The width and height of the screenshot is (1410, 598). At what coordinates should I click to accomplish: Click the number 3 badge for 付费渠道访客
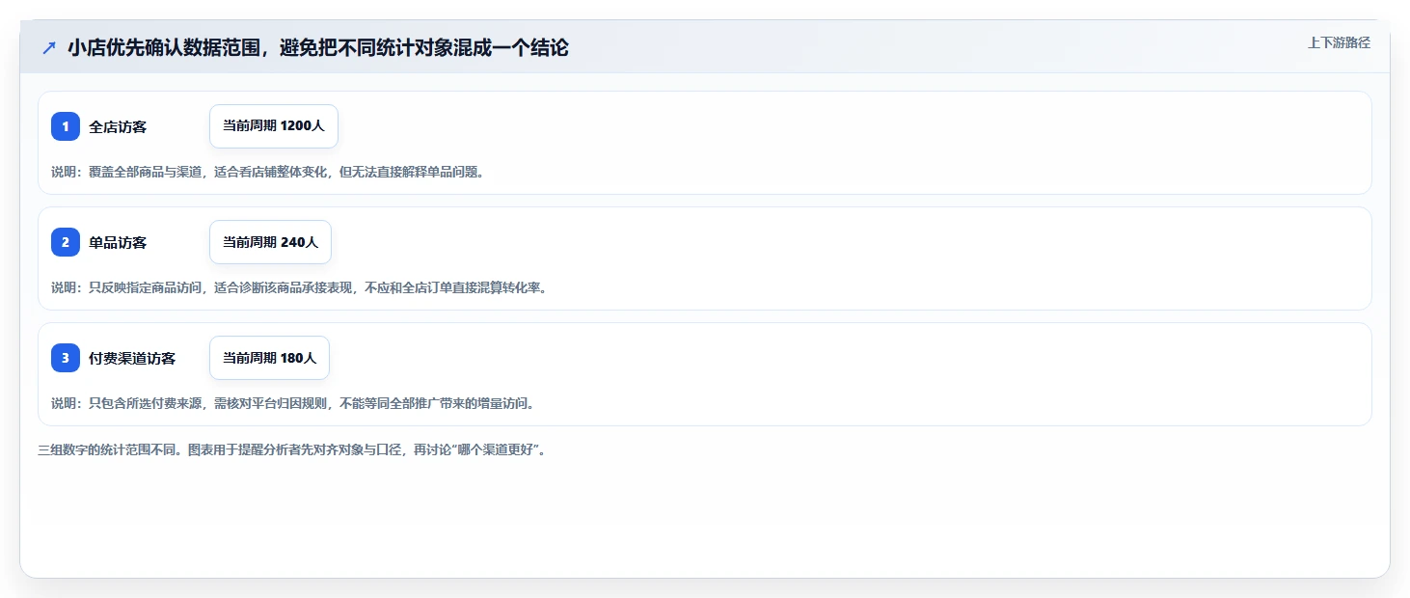(x=66, y=358)
